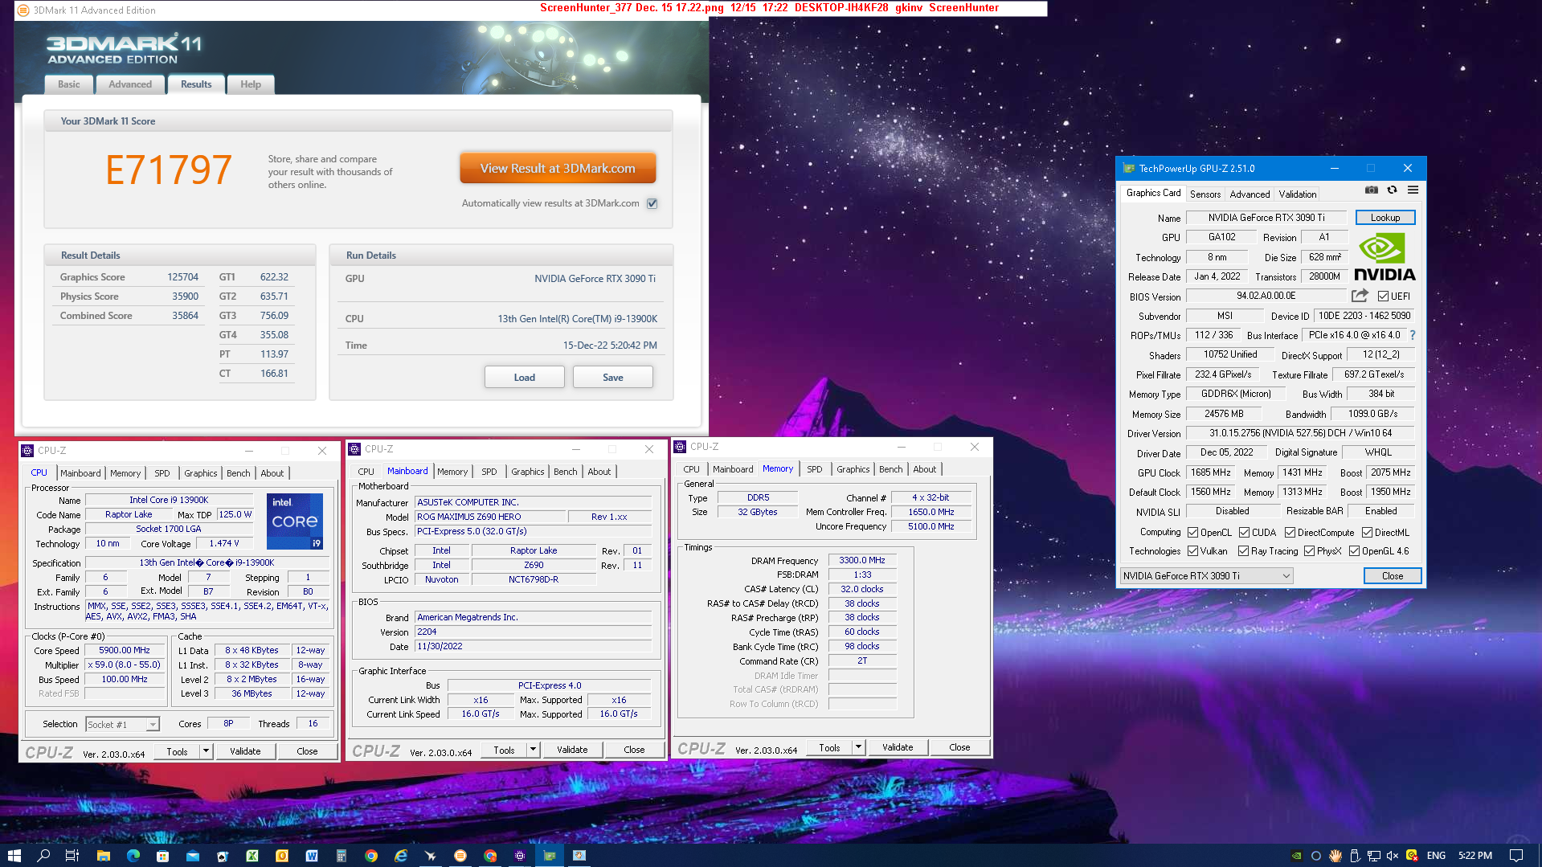The height and width of the screenshot is (867, 1542).
Task: Launch Microsoft Edge from taskbar
Action: (133, 855)
